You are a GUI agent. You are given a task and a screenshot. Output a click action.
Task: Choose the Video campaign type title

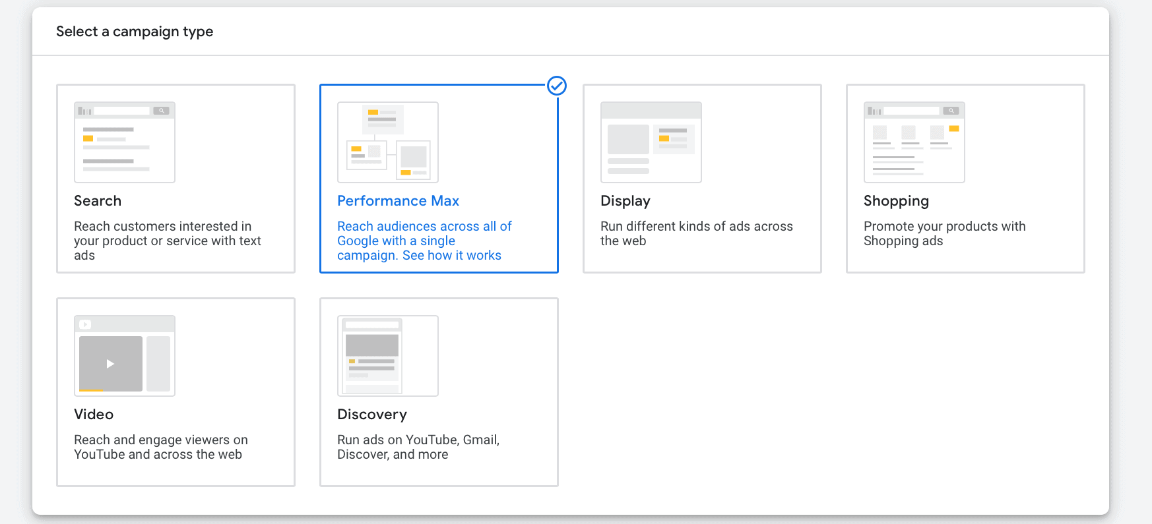[94, 415]
